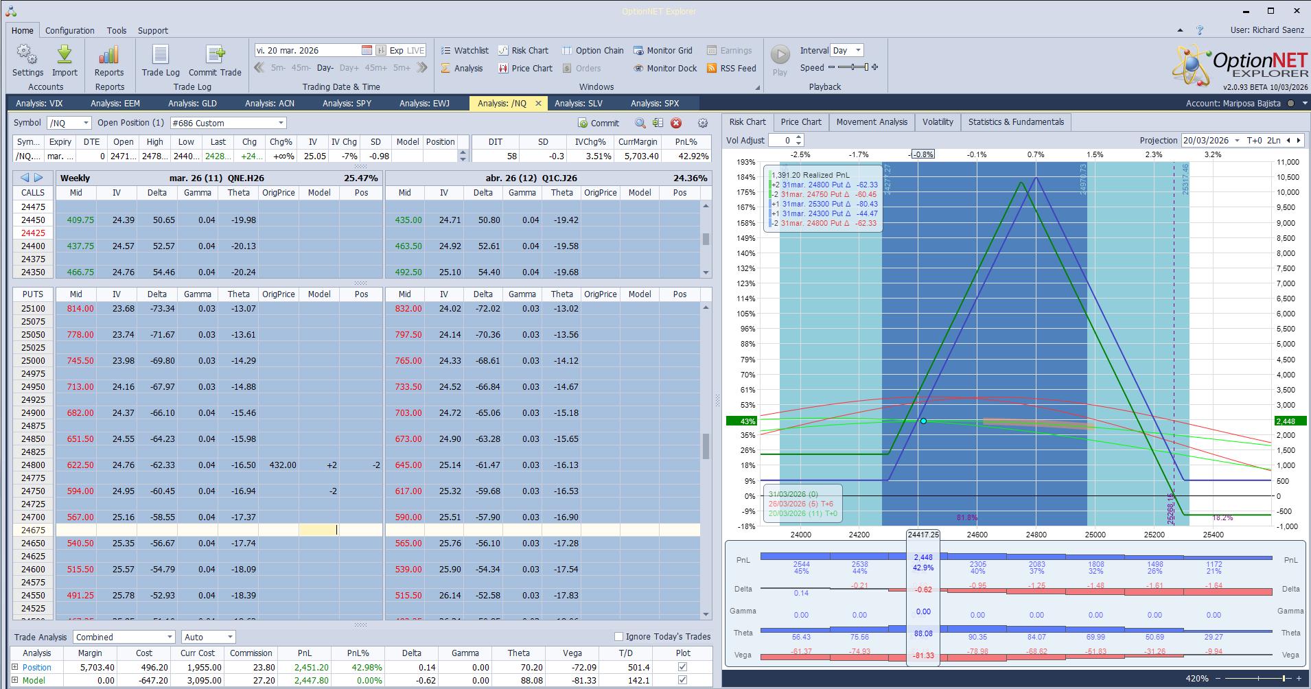
Task: Open the #686 Custom position dropdown
Action: pyautogui.click(x=281, y=123)
